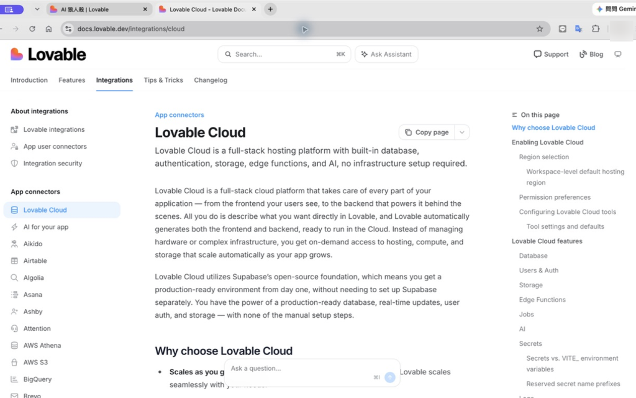Jump to Jobs in page outline
Screen dimensions: 636x398
pyautogui.click(x=527, y=314)
